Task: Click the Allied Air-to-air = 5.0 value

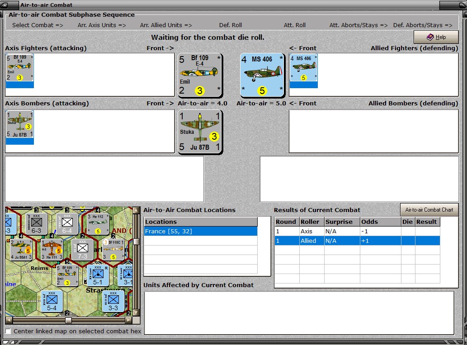Action: (261, 104)
